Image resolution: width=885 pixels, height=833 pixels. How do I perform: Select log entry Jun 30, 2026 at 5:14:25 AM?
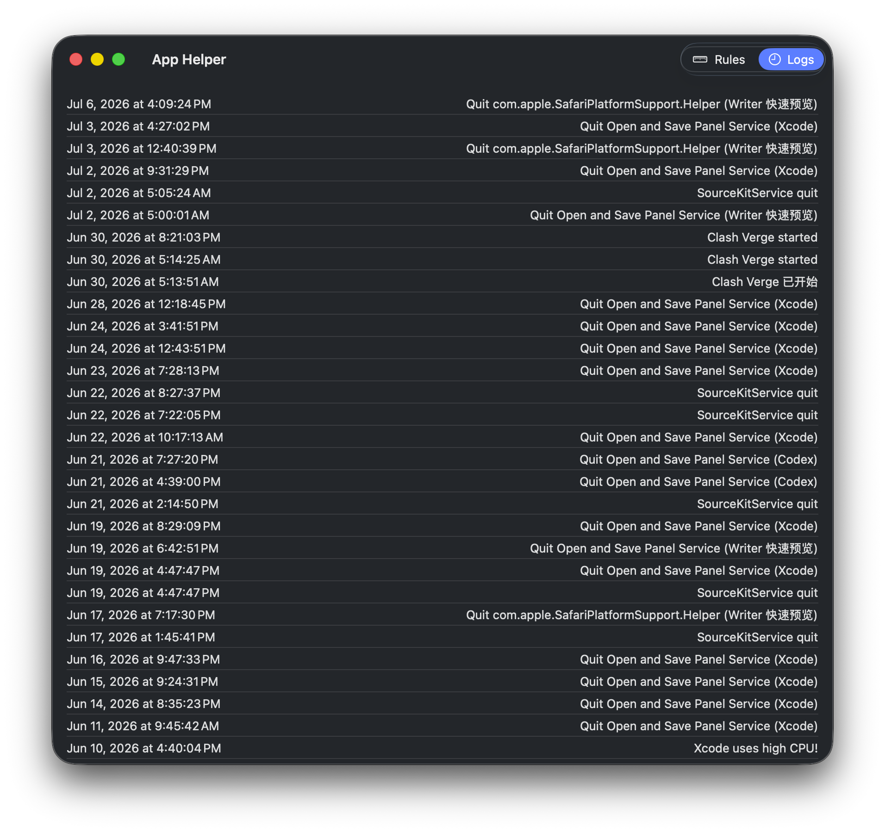442,260
